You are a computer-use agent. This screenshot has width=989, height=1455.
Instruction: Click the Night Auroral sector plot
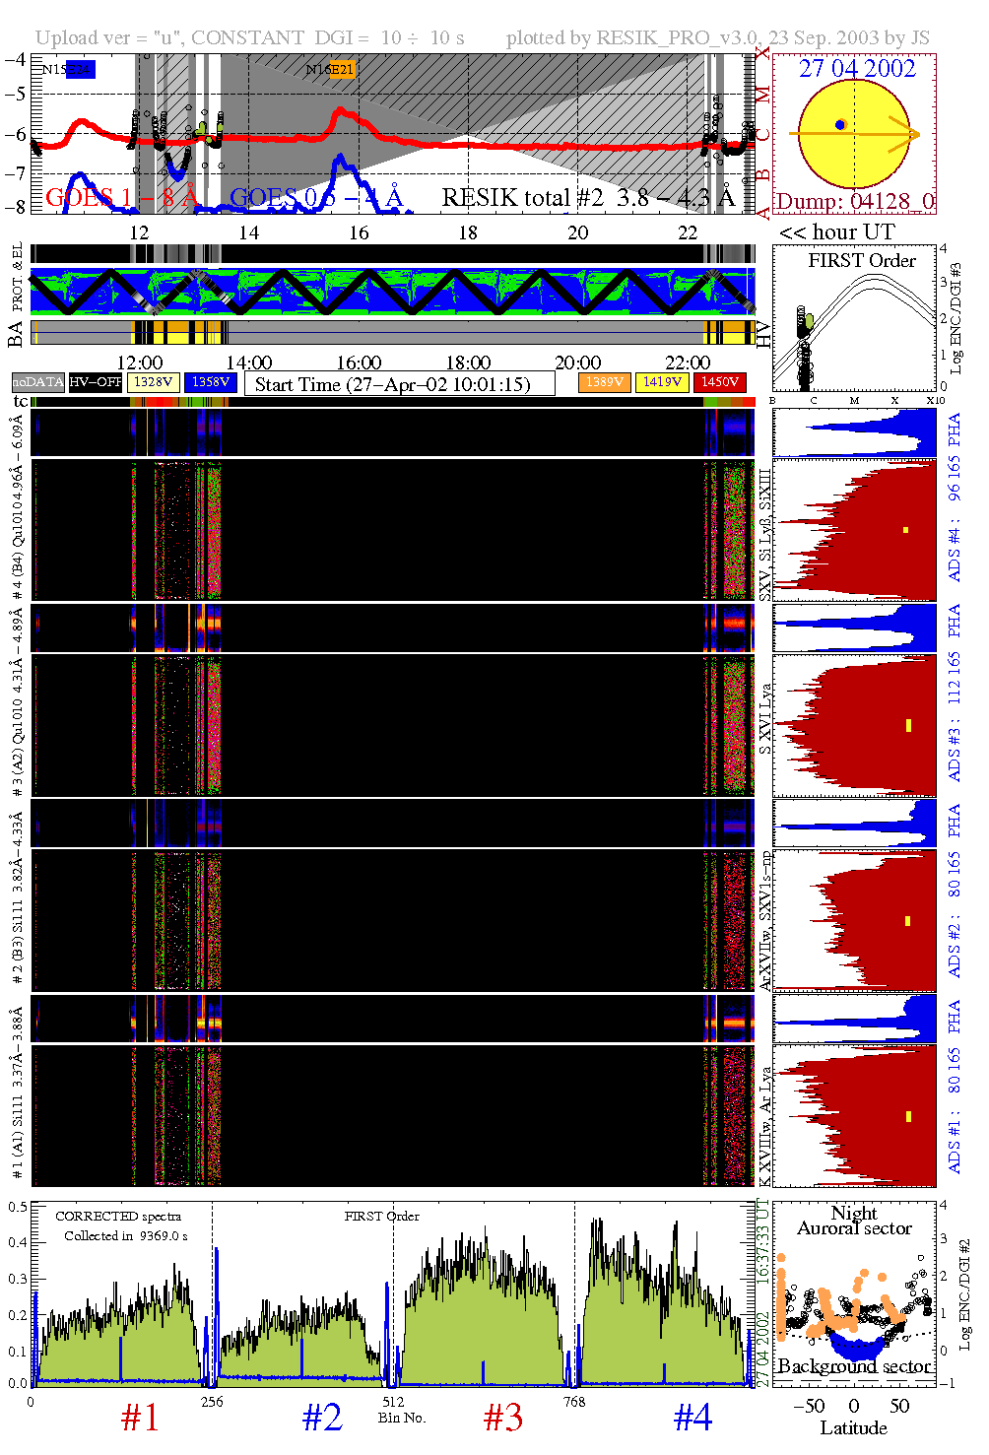coord(853,1291)
